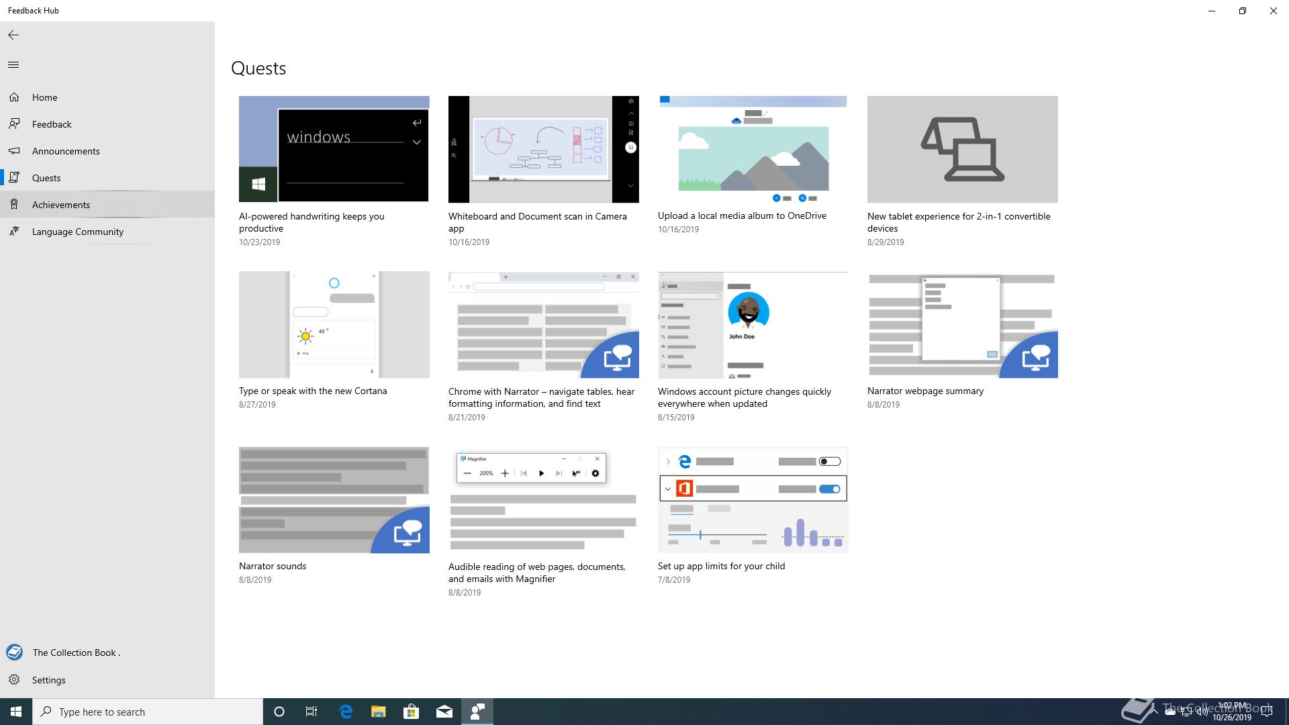The height and width of the screenshot is (725, 1289).
Task: Click Feedback Hub taskbar icon
Action: tap(477, 712)
